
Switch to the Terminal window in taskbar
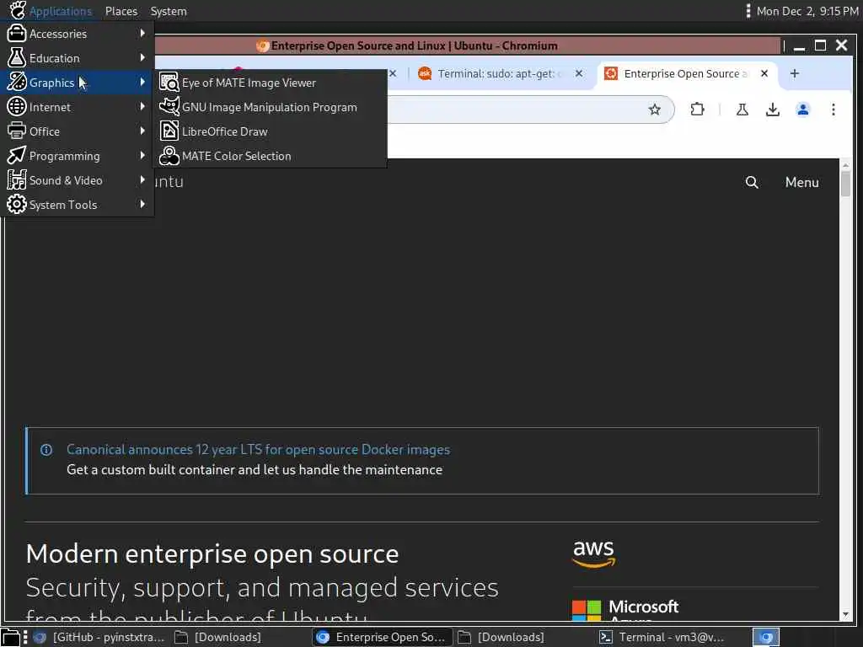tap(662, 637)
